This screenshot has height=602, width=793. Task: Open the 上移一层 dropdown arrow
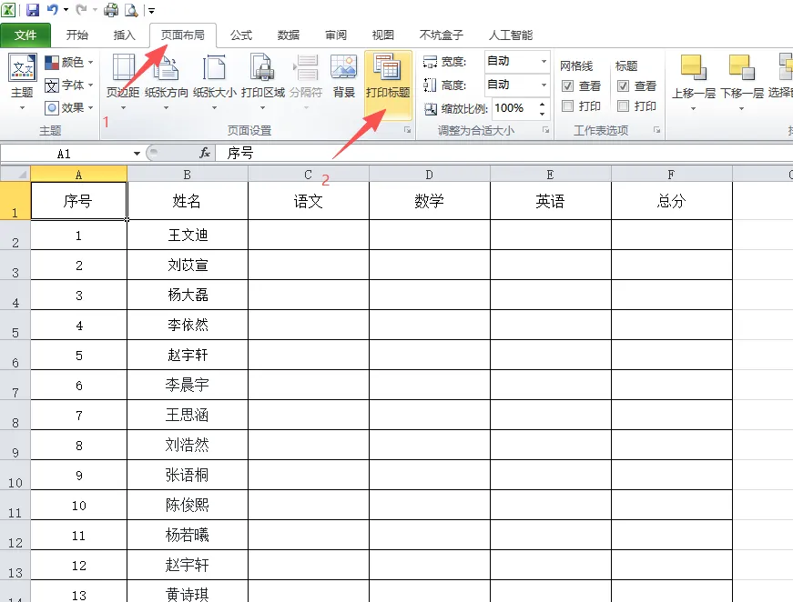tap(694, 108)
